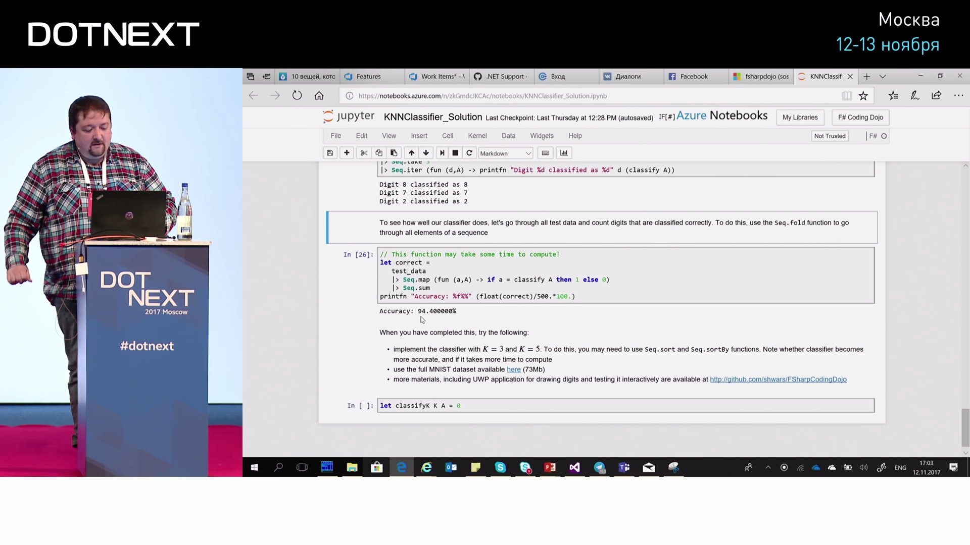Screen dimensions: 970x545
Task: Open the Insert menu
Action: pyautogui.click(x=419, y=136)
